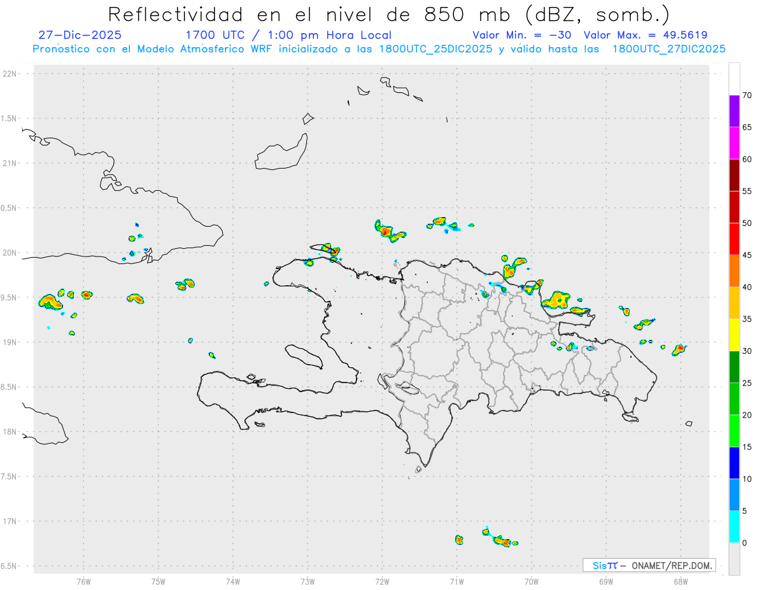
Task: Click the dark red 55–60 dBZ band
Action: 734,175
